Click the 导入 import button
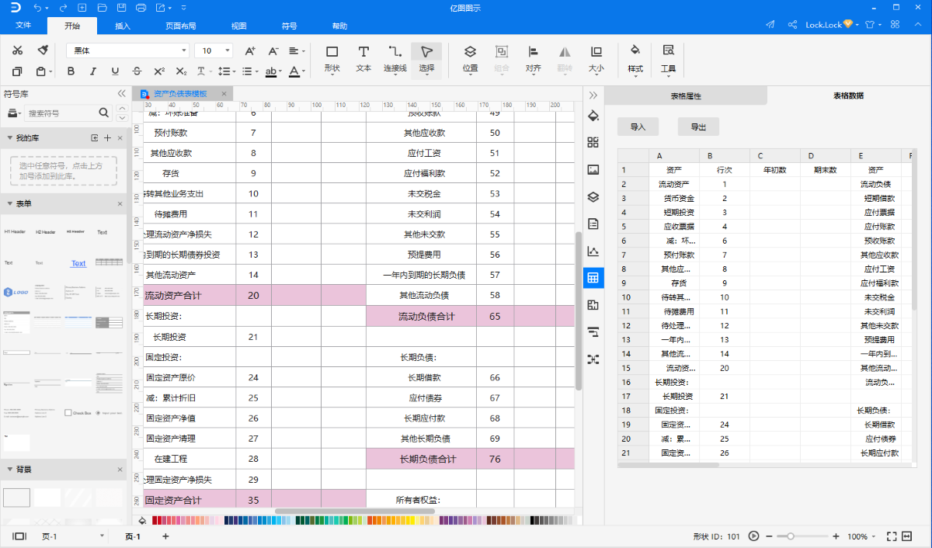932x548 pixels. pyautogui.click(x=638, y=127)
